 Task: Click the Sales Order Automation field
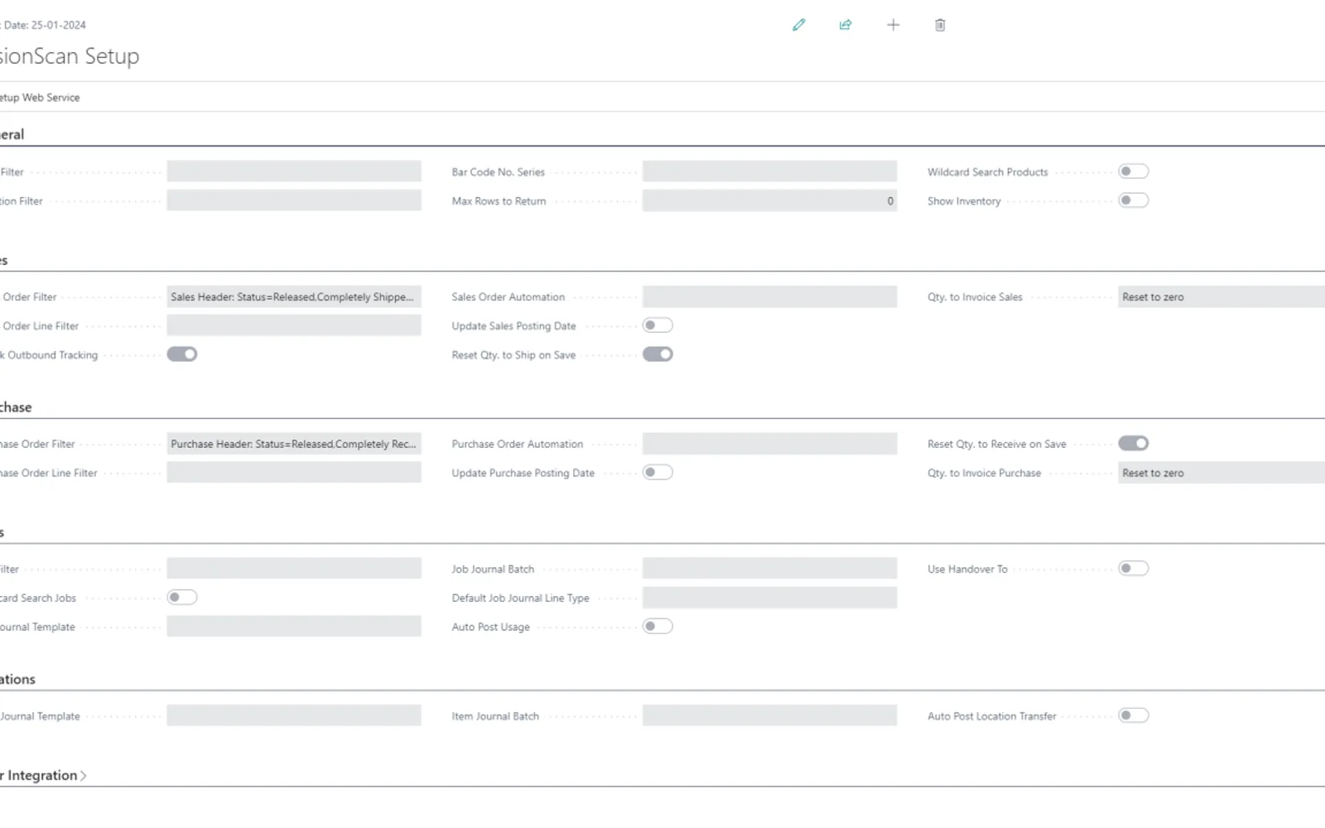(769, 296)
